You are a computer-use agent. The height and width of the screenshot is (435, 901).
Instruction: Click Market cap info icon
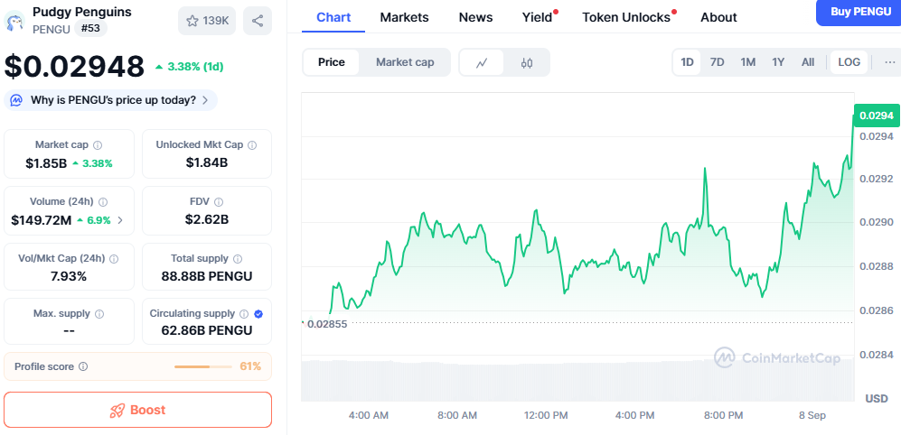(x=98, y=145)
